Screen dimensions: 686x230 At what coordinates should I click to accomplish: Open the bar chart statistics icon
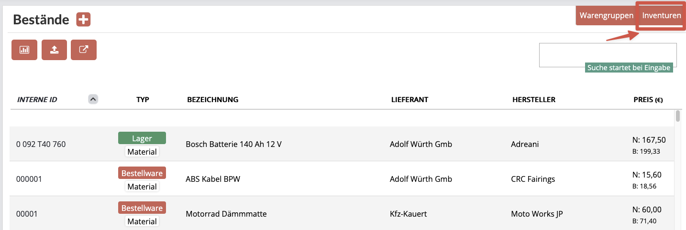[x=24, y=50]
